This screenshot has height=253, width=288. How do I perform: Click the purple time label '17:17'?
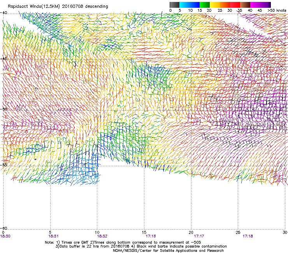(199, 236)
